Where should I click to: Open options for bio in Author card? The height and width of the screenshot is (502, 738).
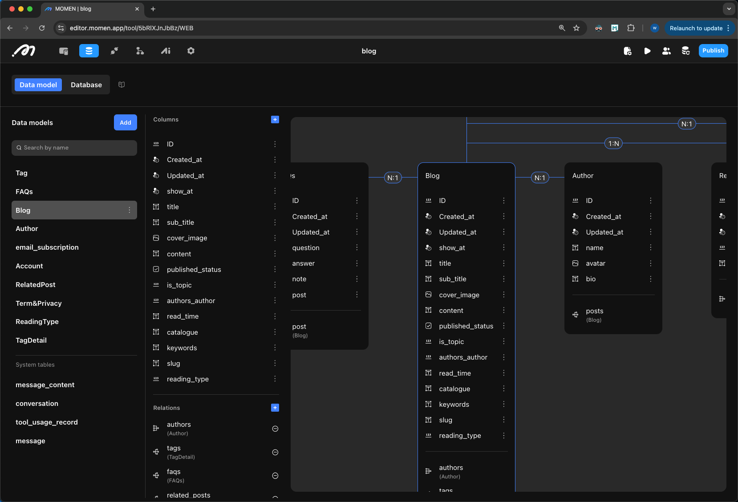coord(651,279)
